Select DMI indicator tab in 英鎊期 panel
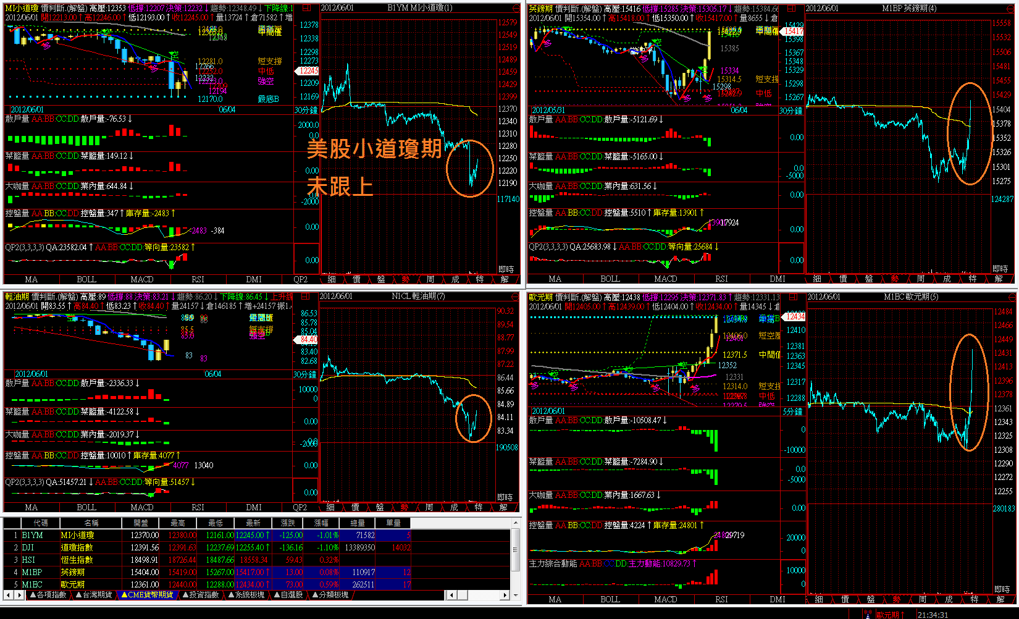1019x619 pixels. coord(777,279)
